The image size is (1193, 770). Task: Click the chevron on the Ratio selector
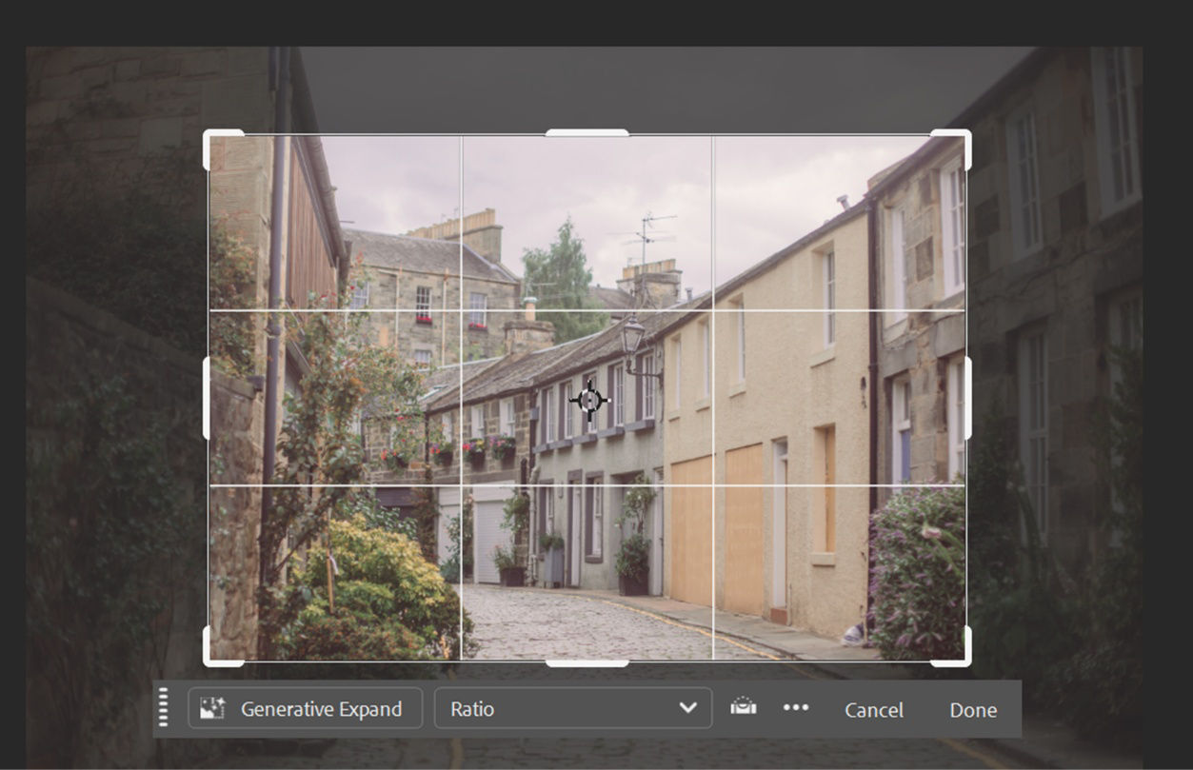[690, 708]
